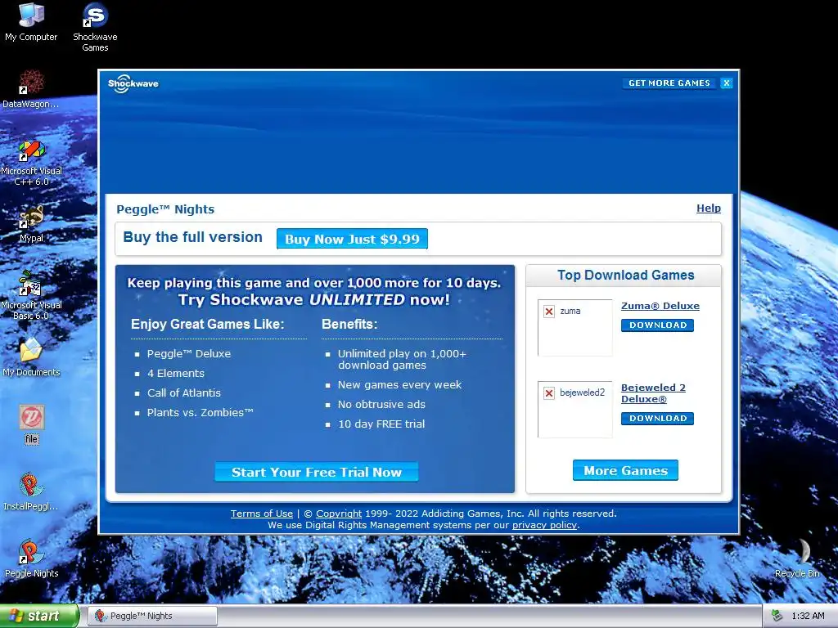Screen dimensions: 838x628
Task: Open the Windows Start menu
Action: 39,616
